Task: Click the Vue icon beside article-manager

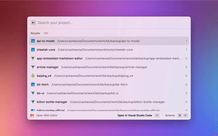Action: click(33, 67)
